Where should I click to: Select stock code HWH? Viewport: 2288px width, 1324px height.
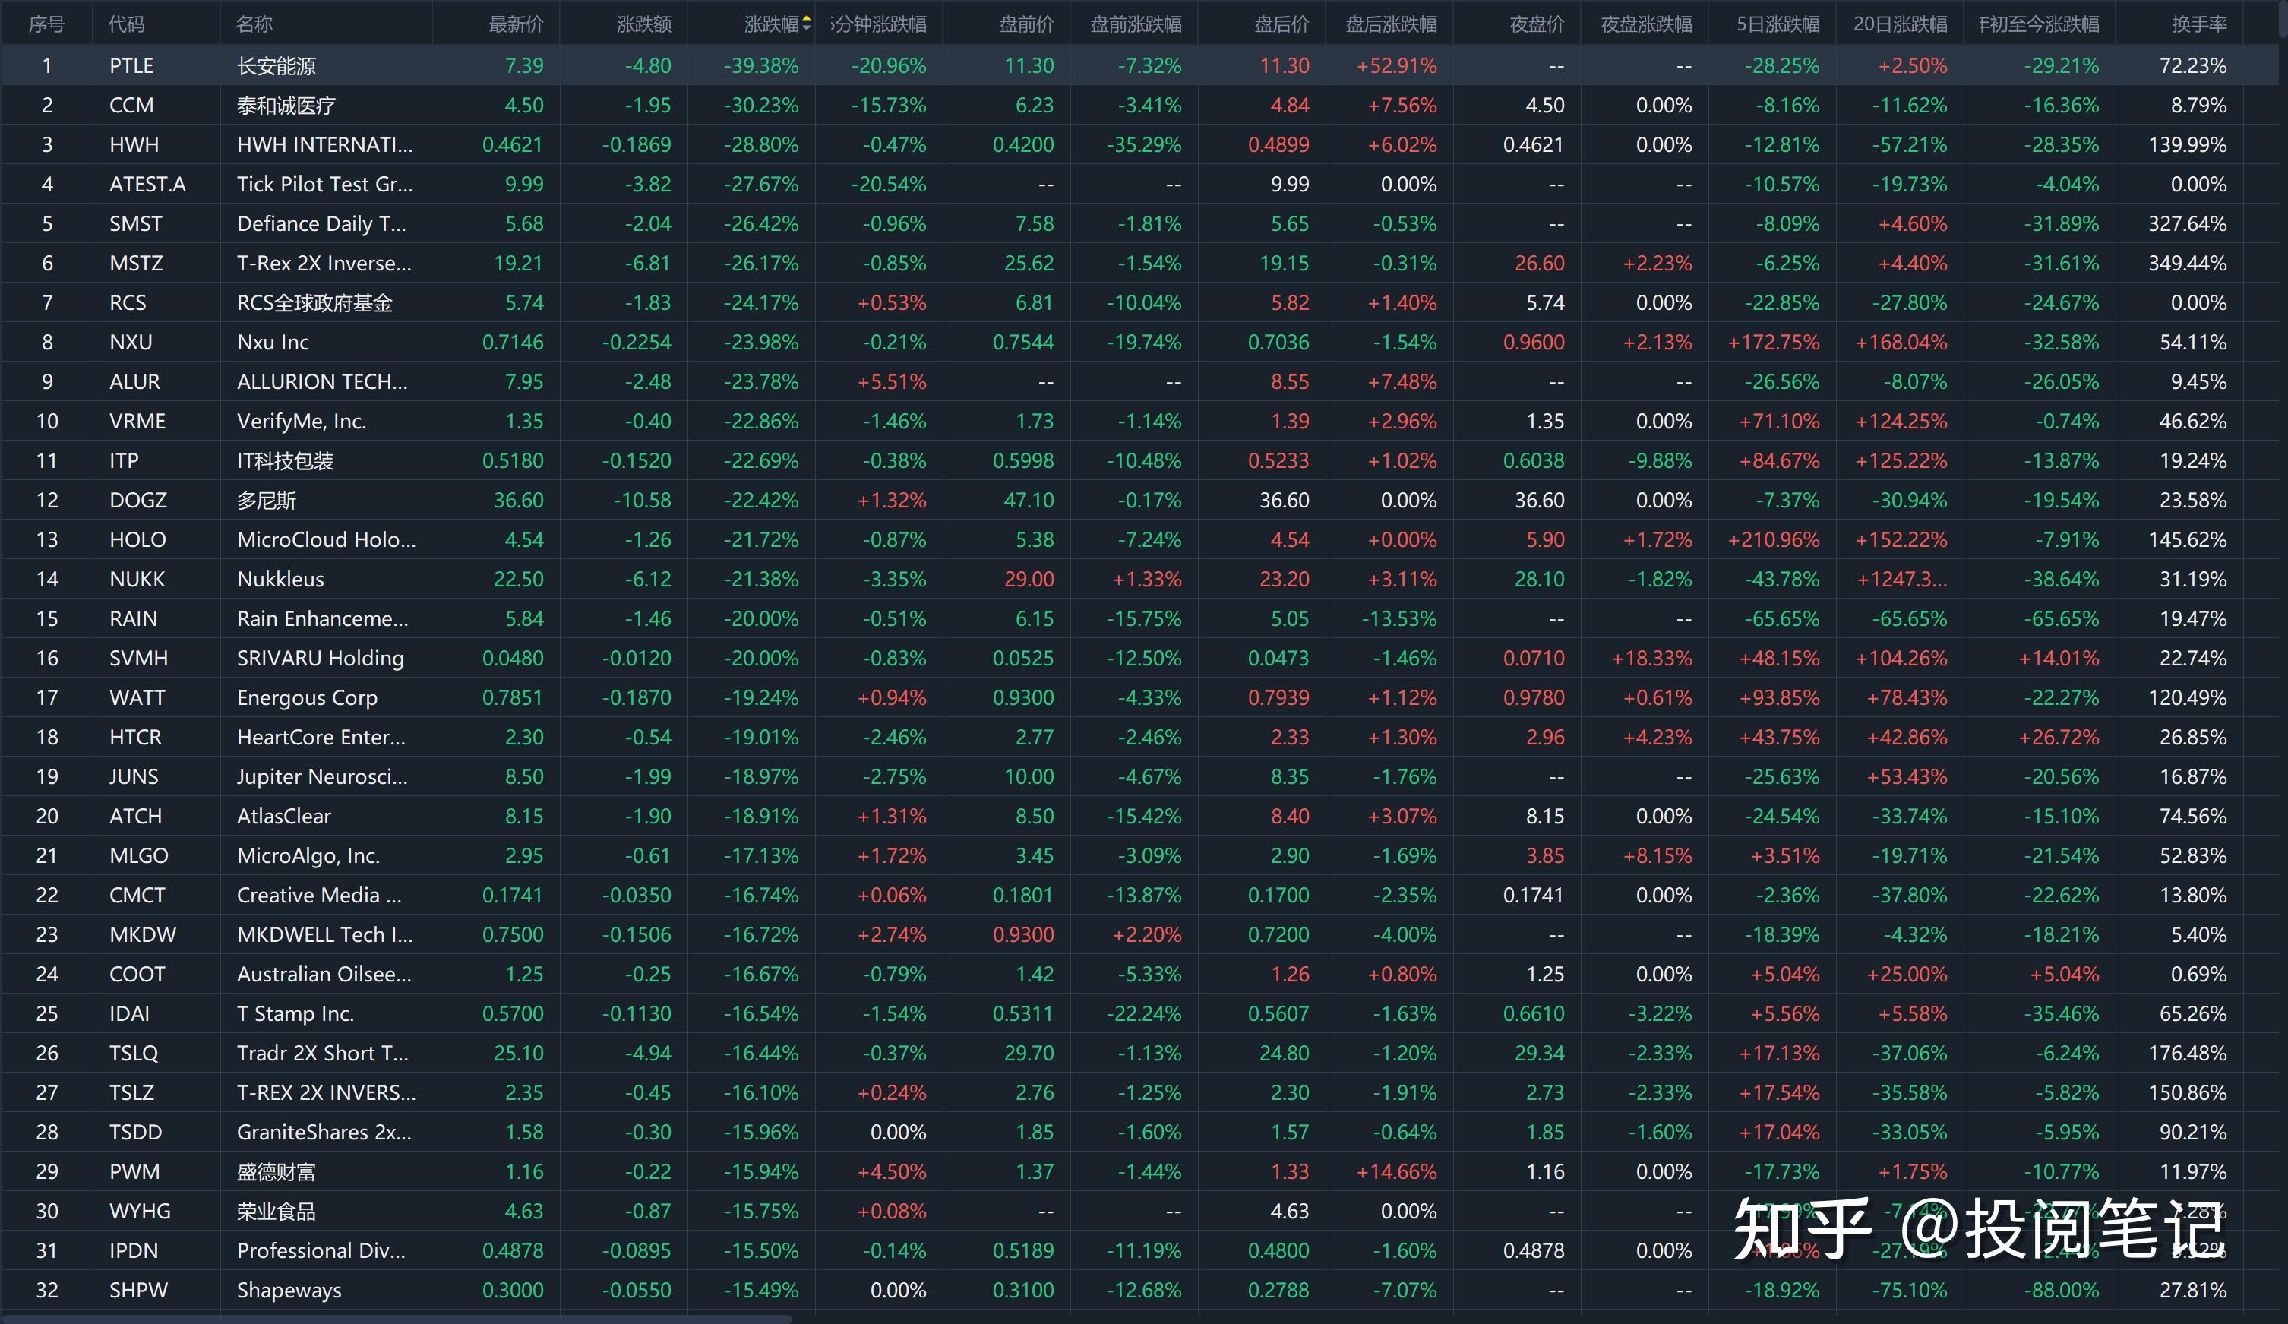coord(134,145)
